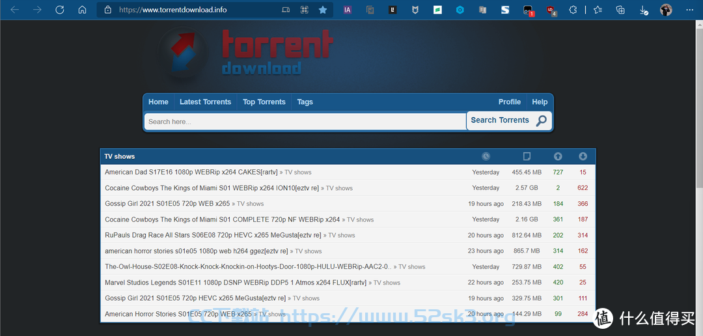View site info via the lock icon
703x336 pixels.
pyautogui.click(x=107, y=10)
